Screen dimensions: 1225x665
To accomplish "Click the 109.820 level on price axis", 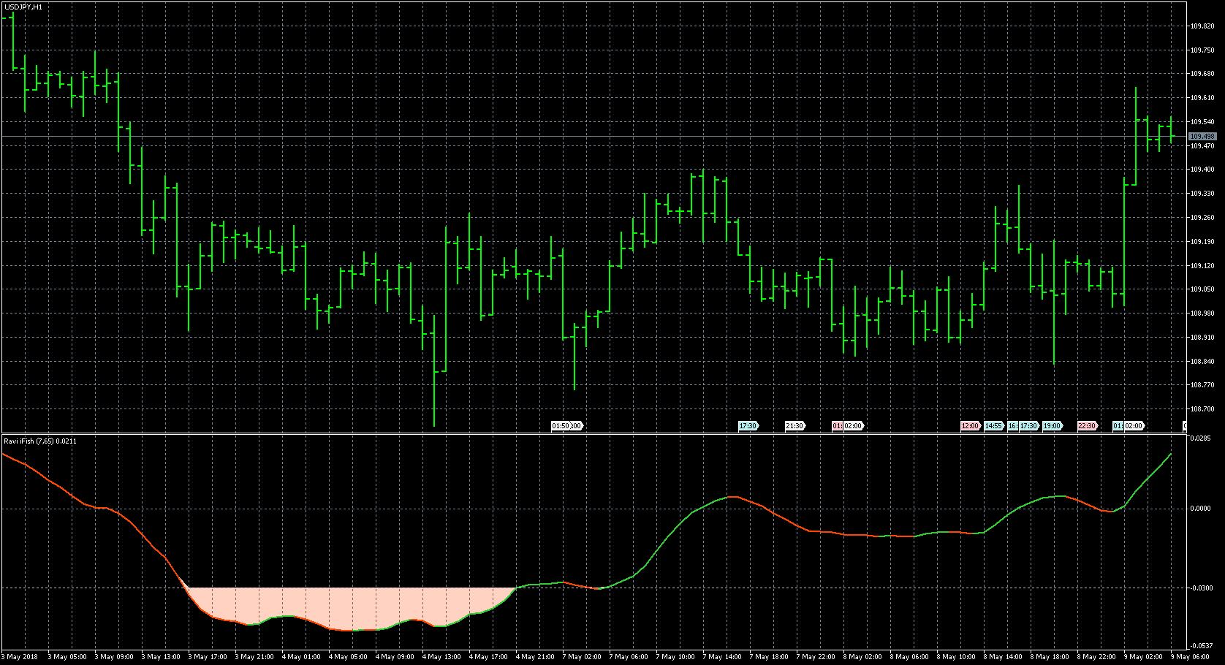I will pyautogui.click(x=1202, y=26).
